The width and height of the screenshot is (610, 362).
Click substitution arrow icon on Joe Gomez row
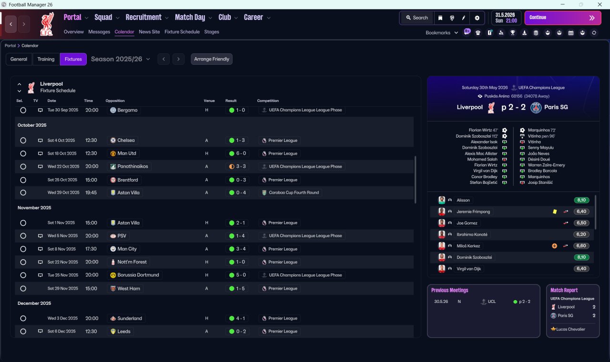pyautogui.click(x=566, y=223)
